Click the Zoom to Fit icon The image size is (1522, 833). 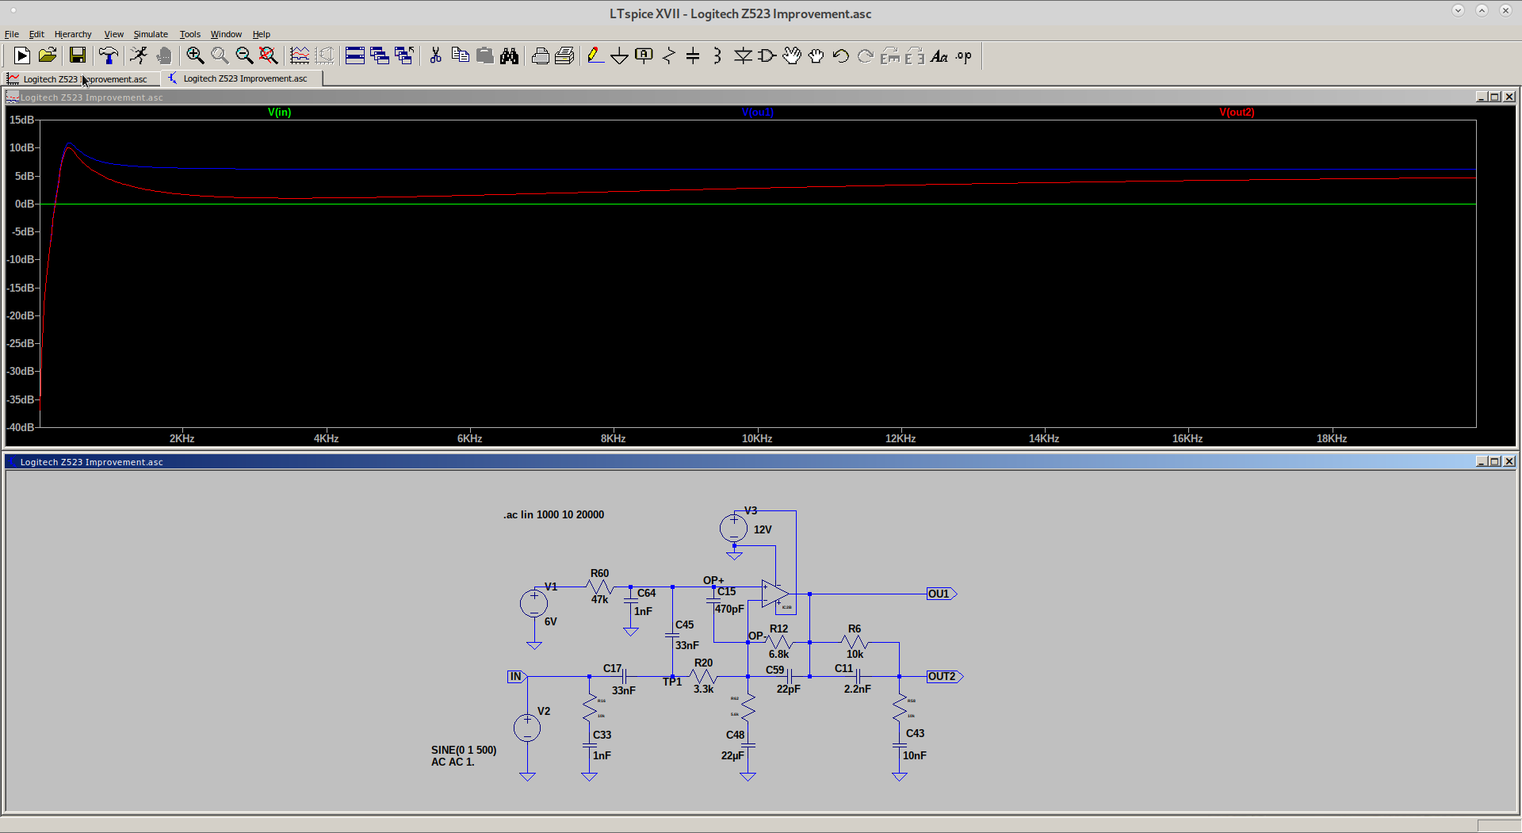[269, 55]
